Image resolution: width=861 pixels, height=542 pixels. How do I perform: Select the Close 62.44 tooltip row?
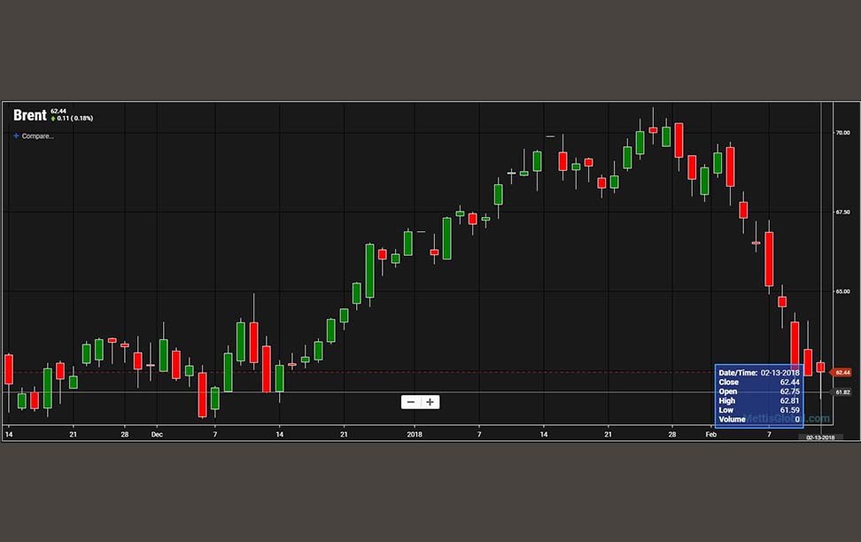point(759,383)
